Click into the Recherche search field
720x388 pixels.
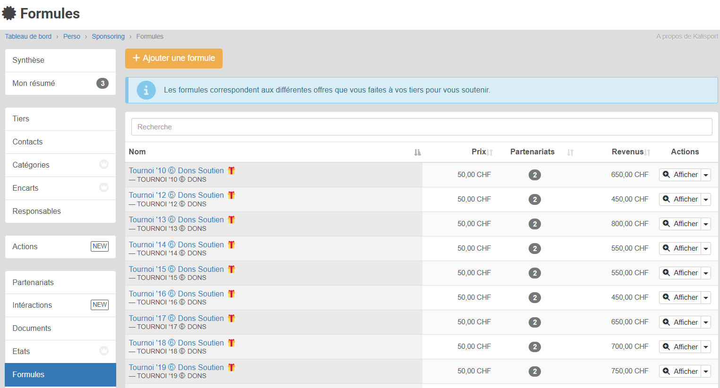click(x=421, y=127)
